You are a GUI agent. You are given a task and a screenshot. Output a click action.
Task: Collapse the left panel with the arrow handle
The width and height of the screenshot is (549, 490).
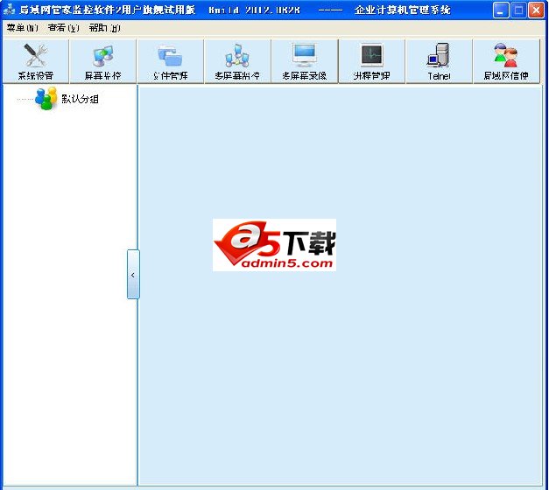[x=133, y=275]
